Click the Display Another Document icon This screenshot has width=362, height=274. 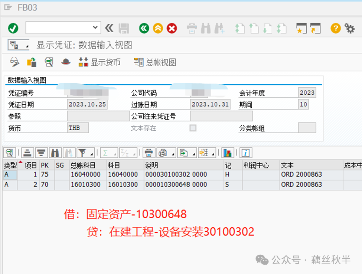coord(32,62)
